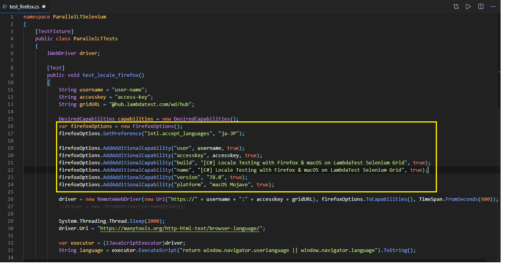Viewport: 524px width, 265px height.
Task: Click the unsaved dot on test_firefox.cs tab
Action: coord(43,7)
